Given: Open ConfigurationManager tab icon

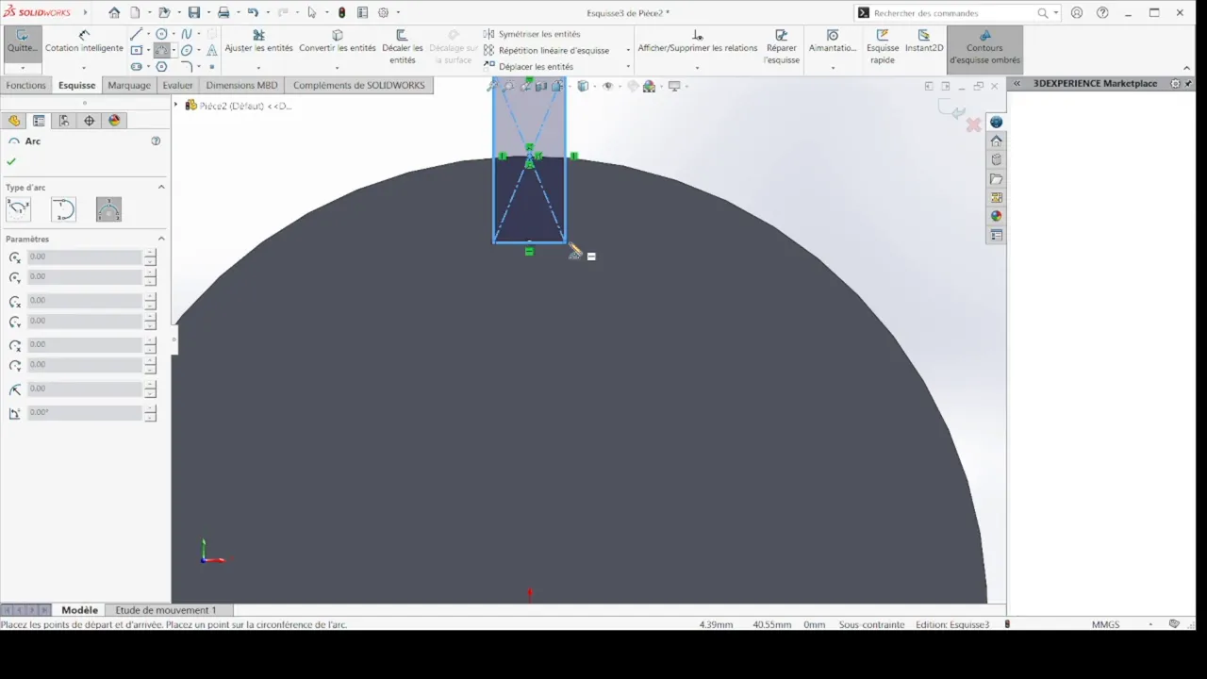Looking at the screenshot, I should [x=63, y=121].
